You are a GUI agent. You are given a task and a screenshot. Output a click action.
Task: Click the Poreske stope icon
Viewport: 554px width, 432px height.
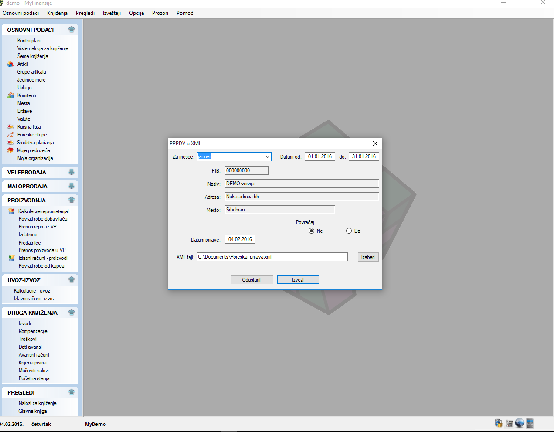tap(10, 135)
